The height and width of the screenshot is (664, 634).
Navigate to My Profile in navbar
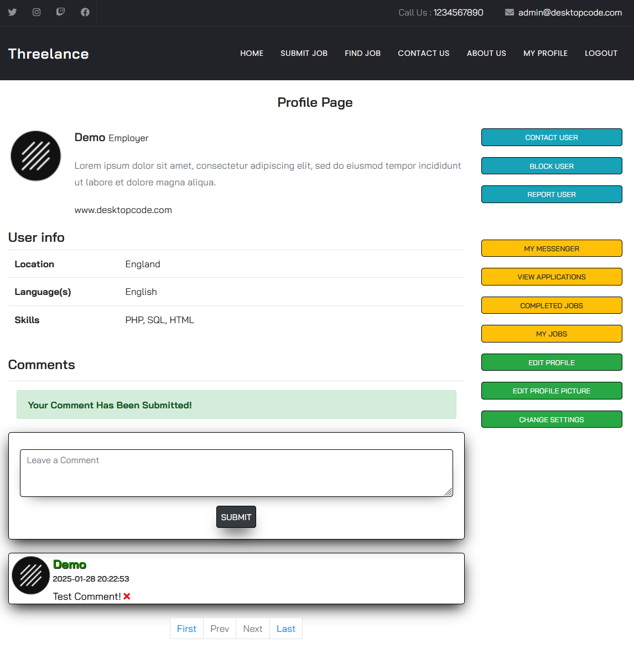[x=545, y=53]
